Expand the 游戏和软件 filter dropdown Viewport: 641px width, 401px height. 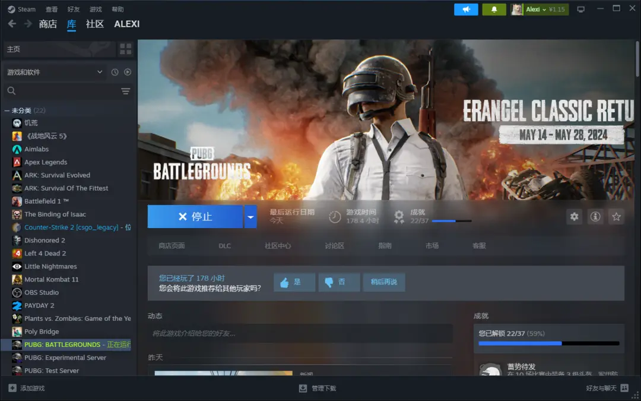point(55,72)
